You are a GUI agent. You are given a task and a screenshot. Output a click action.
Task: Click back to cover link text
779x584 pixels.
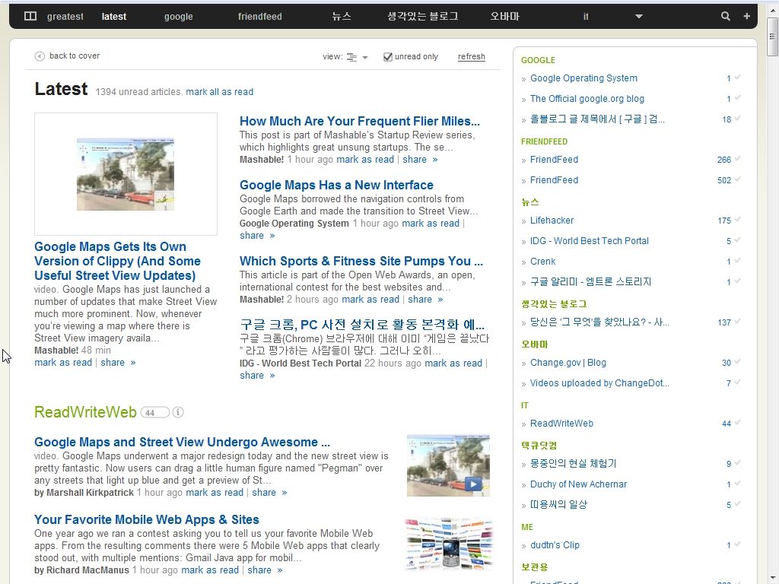75,56
